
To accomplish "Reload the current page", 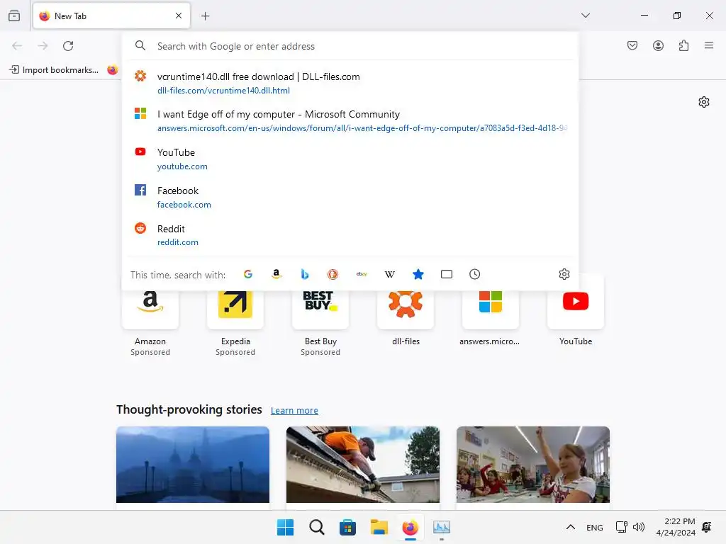I will pos(68,46).
